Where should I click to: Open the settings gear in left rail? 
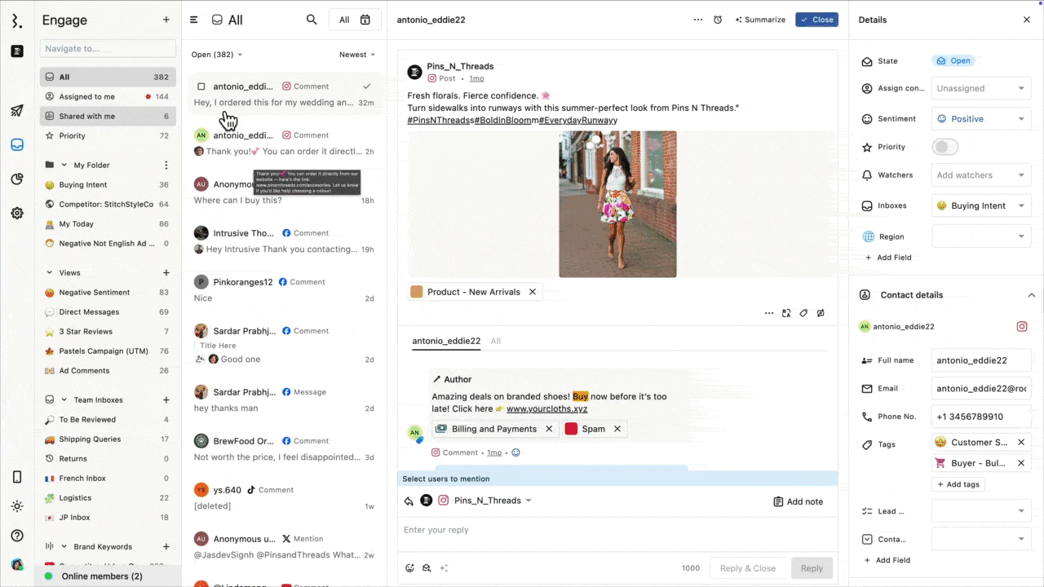[x=17, y=213]
